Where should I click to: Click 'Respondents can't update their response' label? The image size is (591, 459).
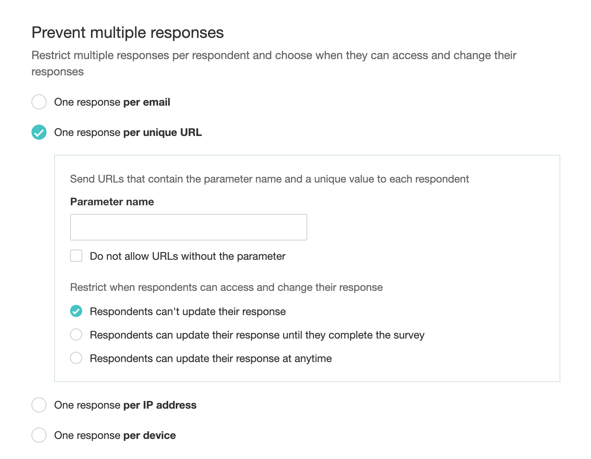pyautogui.click(x=188, y=312)
